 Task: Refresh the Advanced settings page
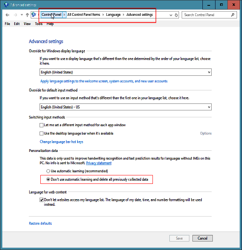pyautogui.click(x=176, y=15)
